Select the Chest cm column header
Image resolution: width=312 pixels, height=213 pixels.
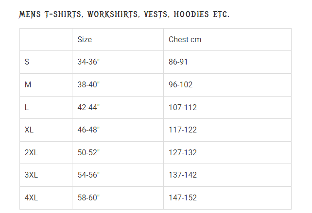click(185, 39)
